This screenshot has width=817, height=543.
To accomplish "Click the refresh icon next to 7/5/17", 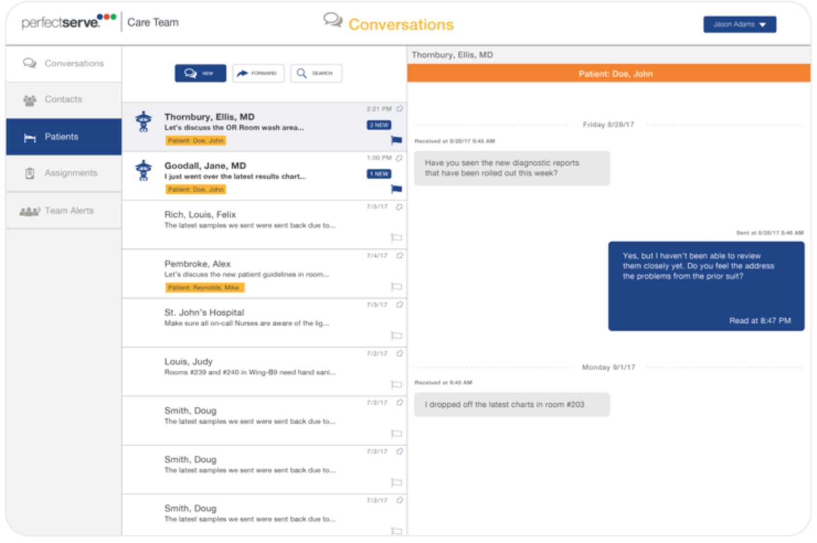I will (399, 207).
